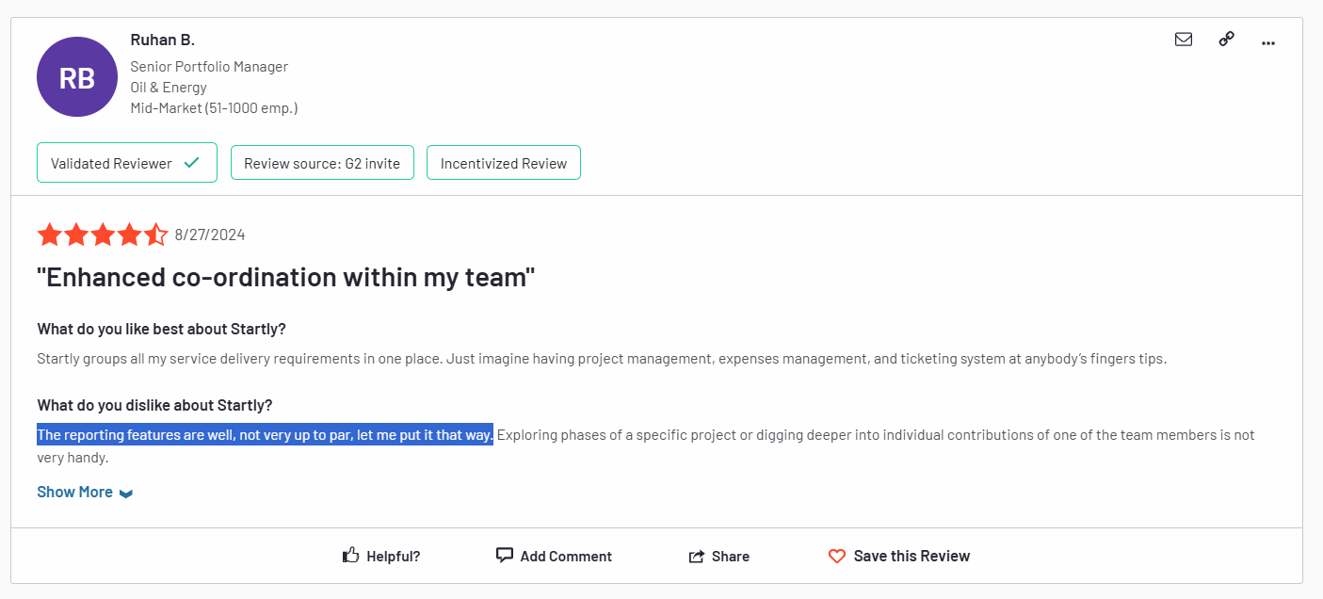Open reviewer Ruhan B.'s profile name
This screenshot has height=599, width=1323.
(x=162, y=40)
